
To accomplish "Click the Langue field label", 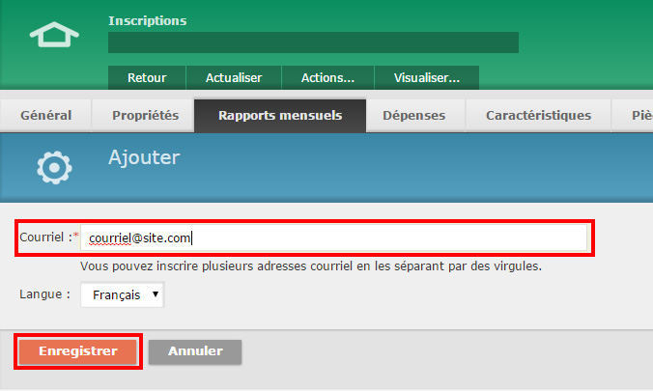I will pyautogui.click(x=44, y=294).
